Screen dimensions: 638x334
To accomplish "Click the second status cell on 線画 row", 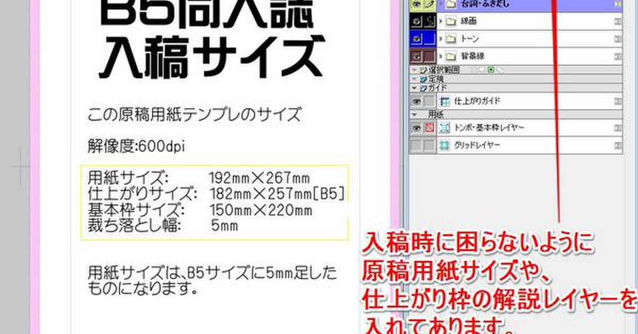I will coord(430,22).
